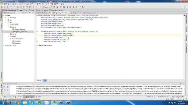Image resolution: width=188 pixels, height=105 pixels.
Task: Click the Save All toolbar icon
Action: click(x=5, y=7)
